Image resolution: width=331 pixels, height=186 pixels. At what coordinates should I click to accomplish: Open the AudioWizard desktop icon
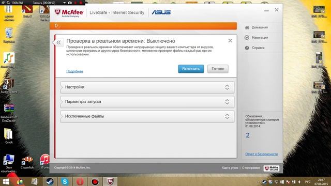click(9, 86)
